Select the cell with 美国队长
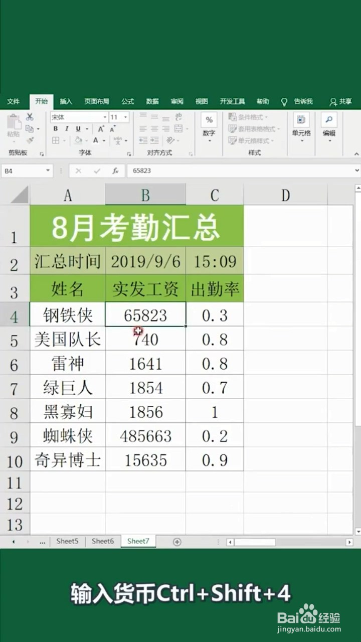The image size is (361, 642). 68,339
